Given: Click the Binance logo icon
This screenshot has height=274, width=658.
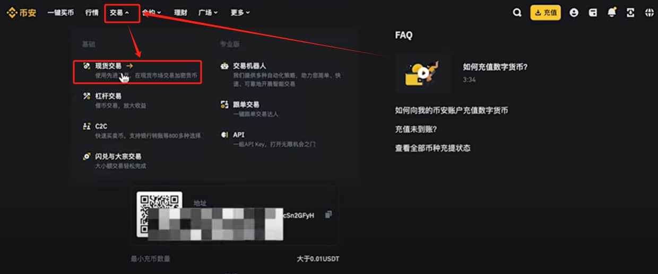Looking at the screenshot, I should point(12,13).
